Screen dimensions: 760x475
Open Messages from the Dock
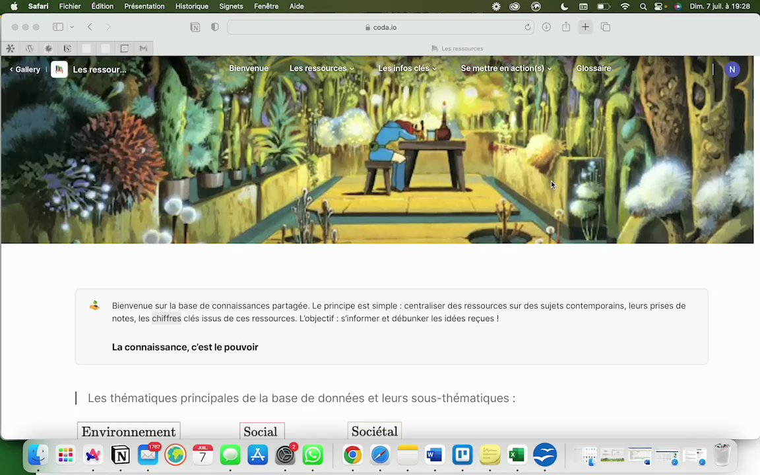point(230,455)
